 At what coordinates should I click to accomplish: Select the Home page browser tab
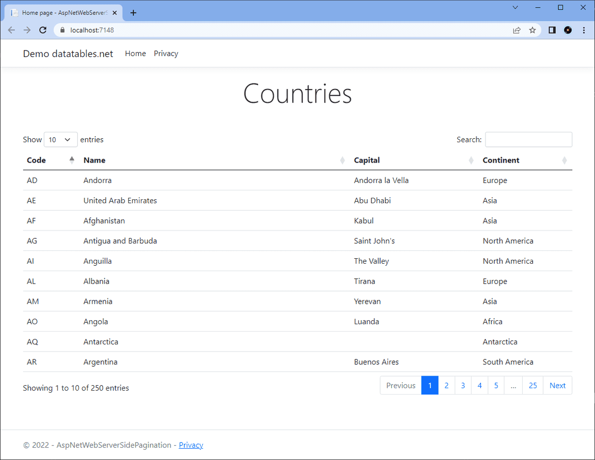[64, 12]
